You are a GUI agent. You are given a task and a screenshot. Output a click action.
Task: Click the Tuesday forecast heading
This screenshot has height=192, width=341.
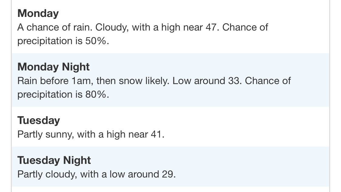pos(39,120)
